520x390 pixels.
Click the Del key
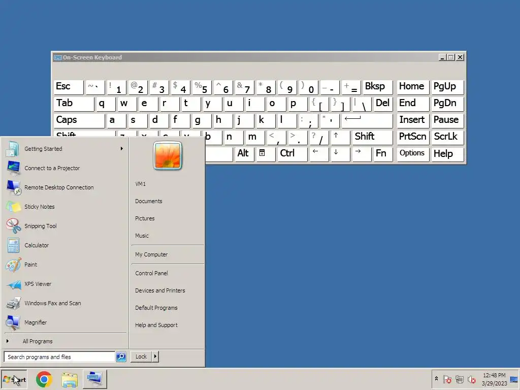coord(383,104)
